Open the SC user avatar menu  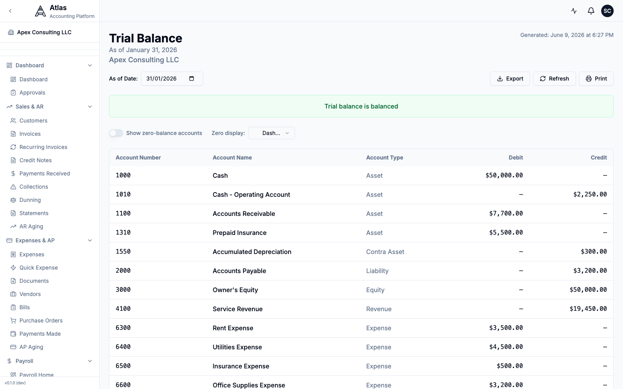click(607, 11)
